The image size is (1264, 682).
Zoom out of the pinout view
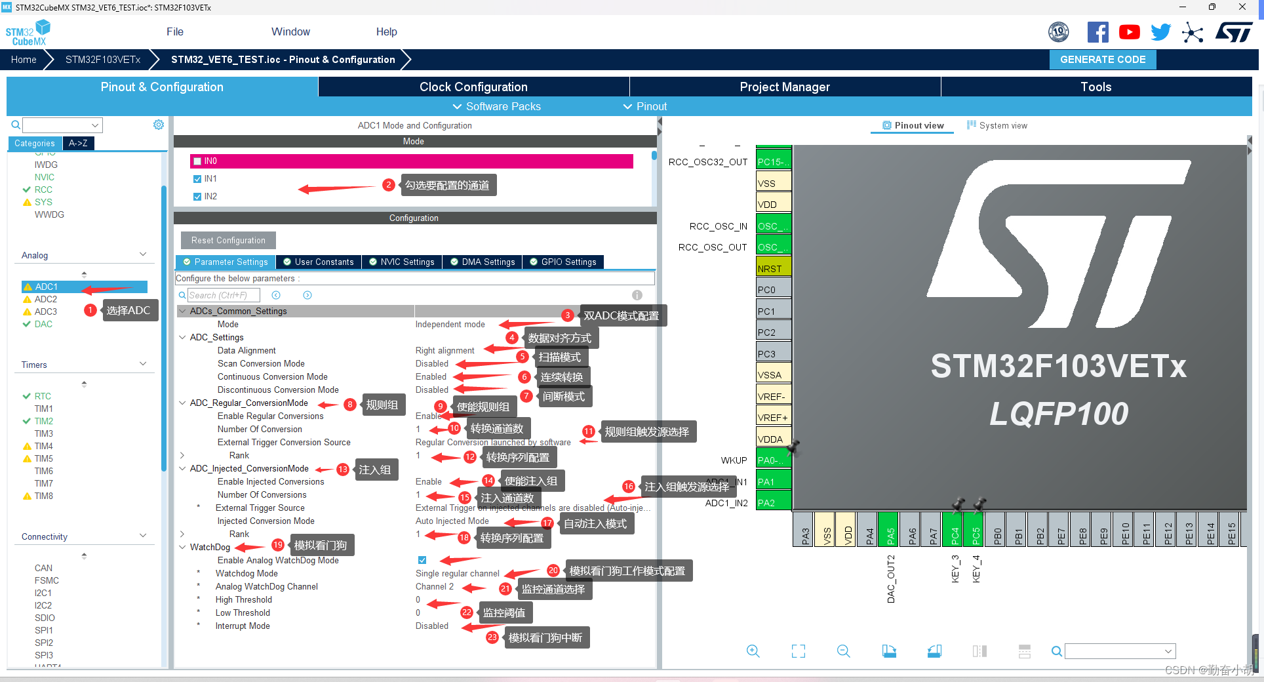point(844,651)
